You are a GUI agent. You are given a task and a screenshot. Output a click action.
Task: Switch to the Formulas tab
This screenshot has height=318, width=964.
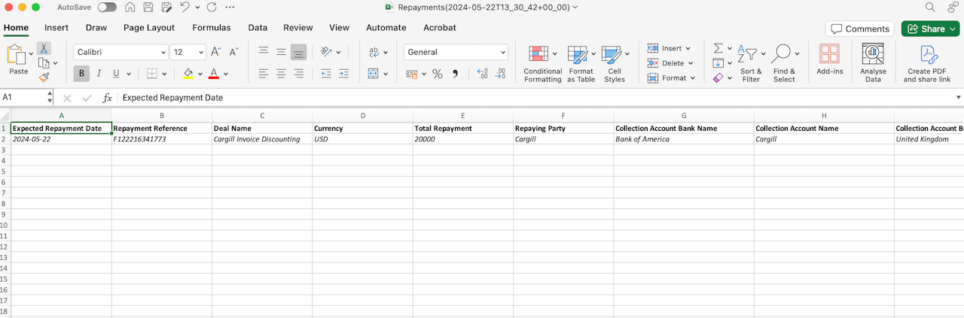tap(212, 28)
